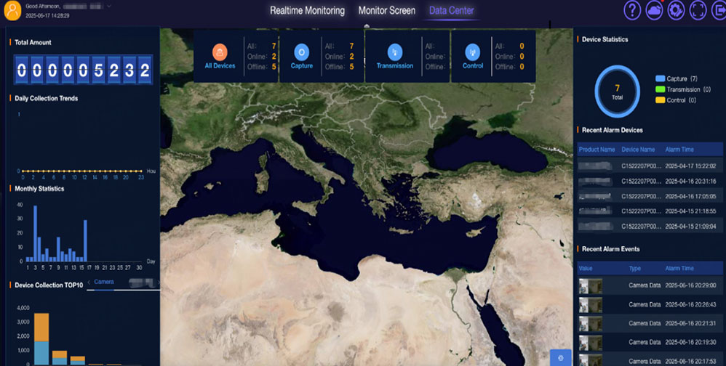Enter fullscreen mode via the brackets icon
Screen dimensions: 726x366
[x=698, y=11]
